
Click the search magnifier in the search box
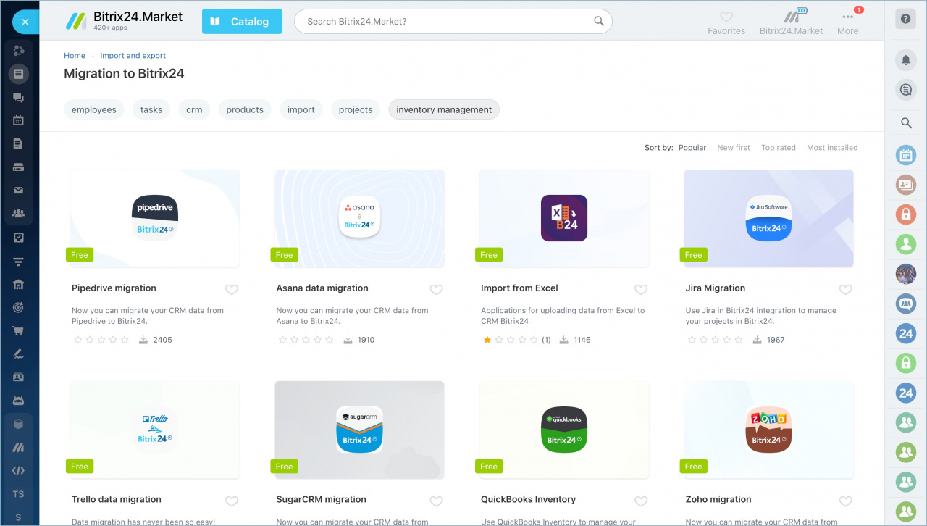coord(599,21)
